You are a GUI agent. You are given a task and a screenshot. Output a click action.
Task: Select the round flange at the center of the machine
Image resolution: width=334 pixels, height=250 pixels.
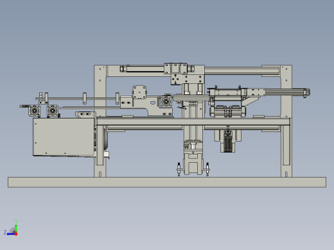pos(166,102)
